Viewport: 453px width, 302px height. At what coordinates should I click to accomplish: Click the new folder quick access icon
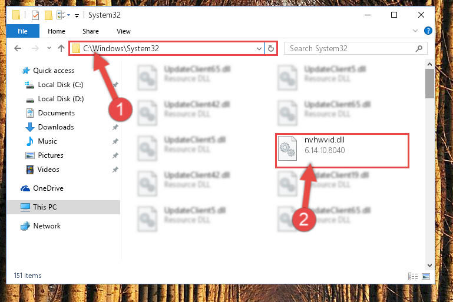tap(48, 15)
